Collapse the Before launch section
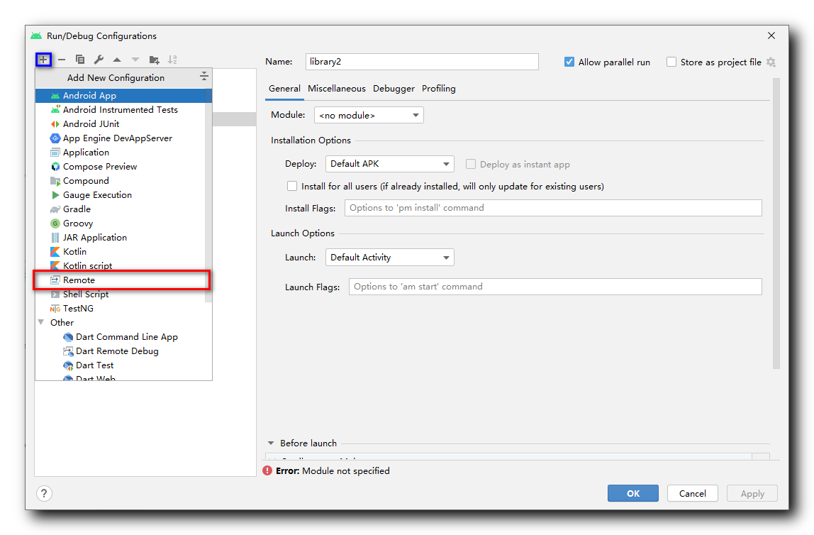 271,443
